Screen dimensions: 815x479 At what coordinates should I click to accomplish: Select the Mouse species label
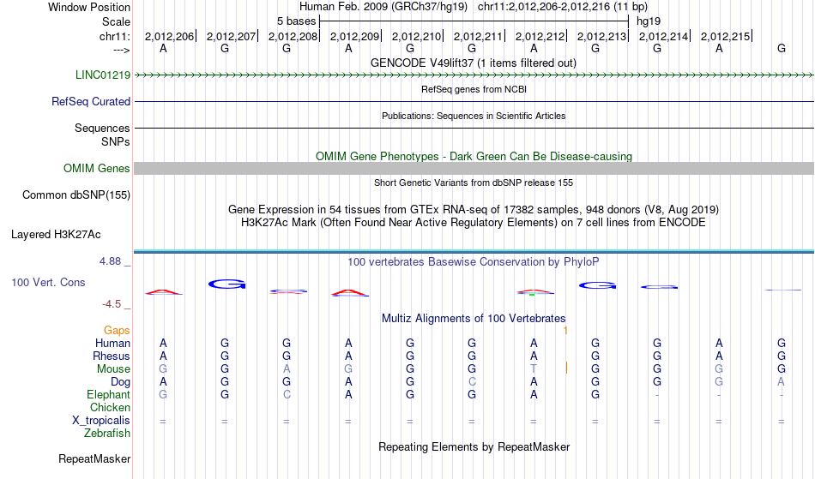pos(113,369)
